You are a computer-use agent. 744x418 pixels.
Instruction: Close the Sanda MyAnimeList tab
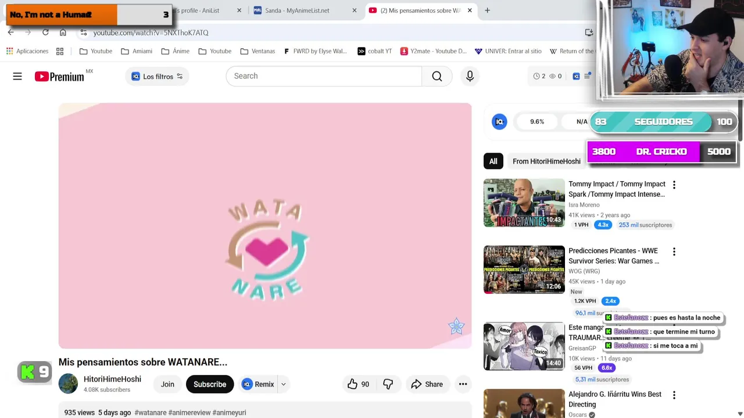click(x=355, y=10)
